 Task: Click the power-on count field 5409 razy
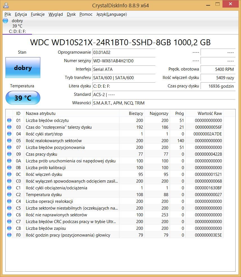click(x=218, y=78)
